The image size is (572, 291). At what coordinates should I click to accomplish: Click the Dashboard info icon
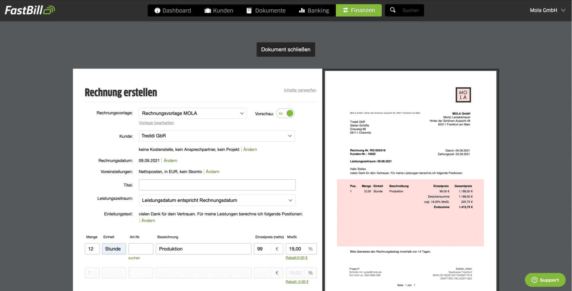pyautogui.click(x=157, y=10)
